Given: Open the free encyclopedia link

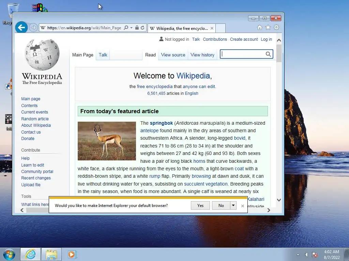Looking at the screenshot, I should (x=155, y=87).
